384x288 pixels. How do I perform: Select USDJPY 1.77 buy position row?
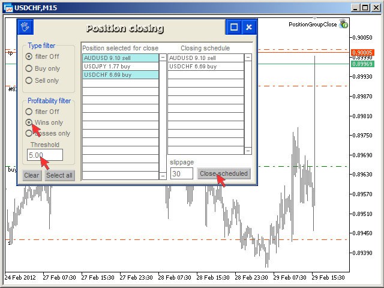pyautogui.click(x=120, y=66)
